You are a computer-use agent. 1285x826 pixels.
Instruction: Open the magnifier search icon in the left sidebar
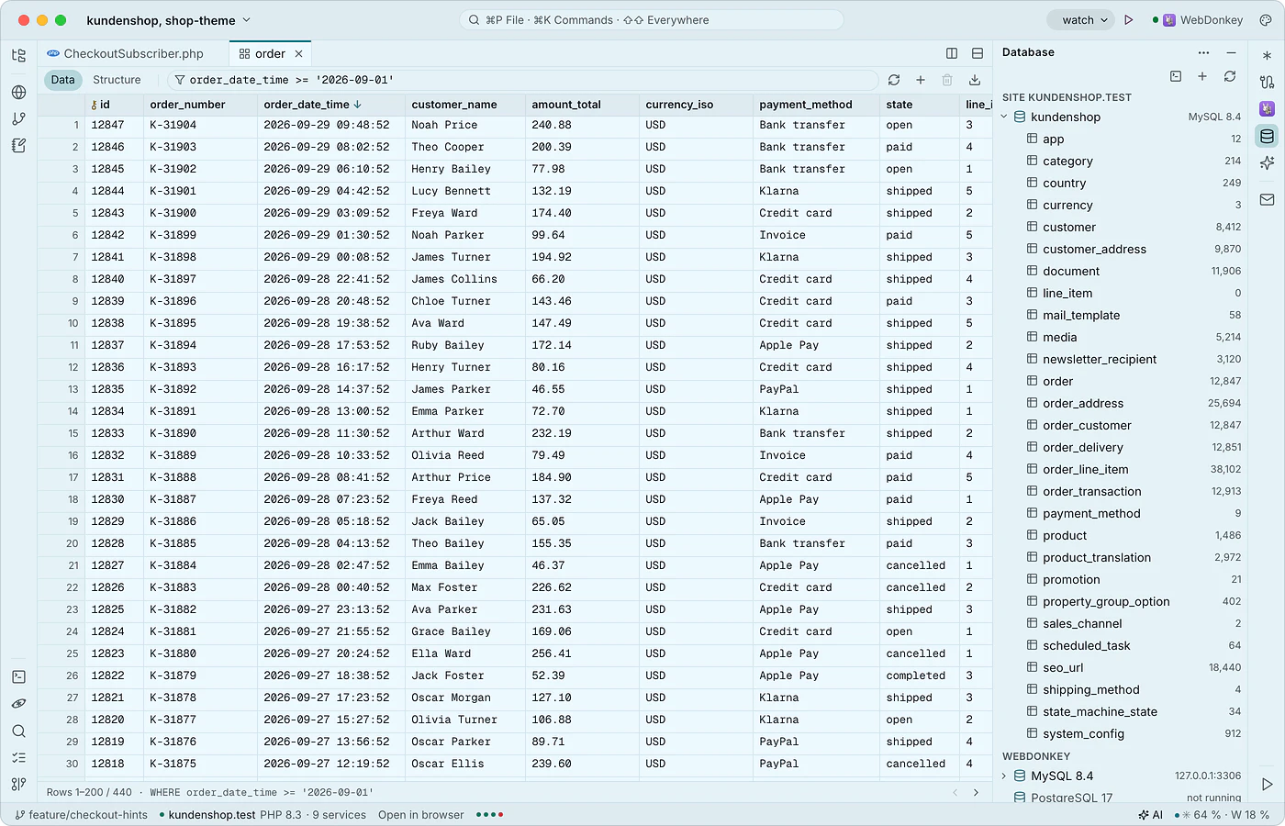pyautogui.click(x=18, y=731)
